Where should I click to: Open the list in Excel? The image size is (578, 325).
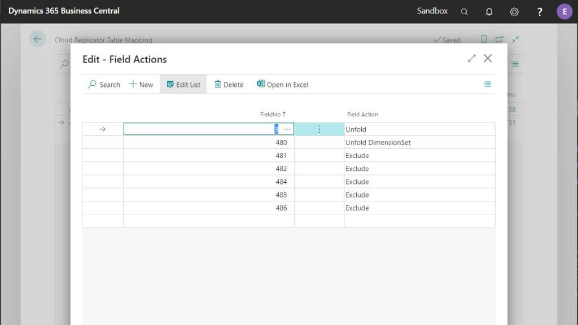tap(282, 85)
